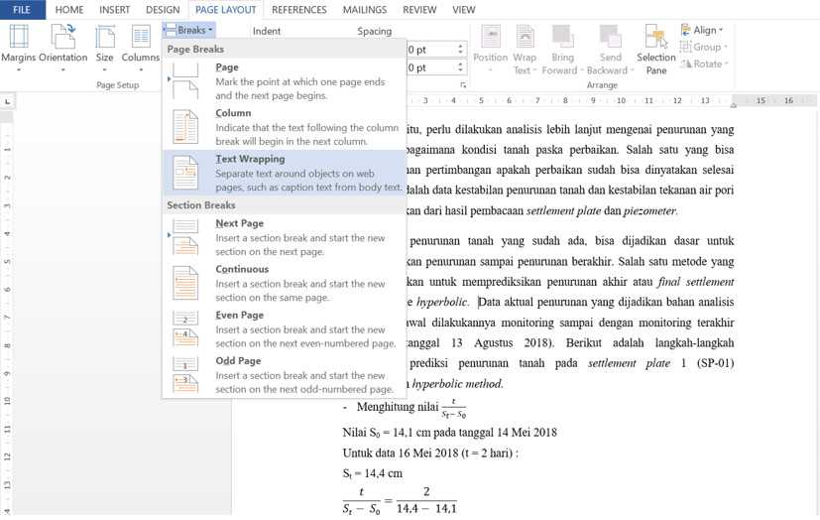This screenshot has width=820, height=520.
Task: Click the Continuous section break icon
Action: pos(185,283)
